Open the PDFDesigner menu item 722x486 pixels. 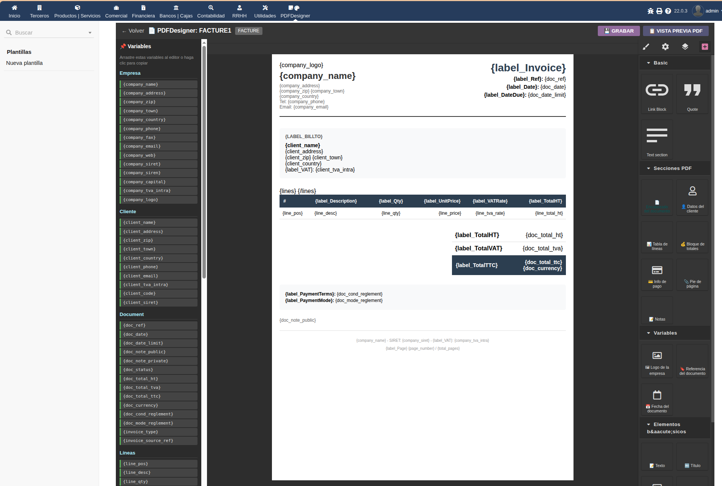(x=295, y=11)
